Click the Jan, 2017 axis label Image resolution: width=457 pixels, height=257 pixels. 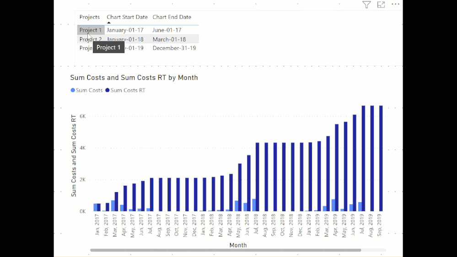[97, 225]
